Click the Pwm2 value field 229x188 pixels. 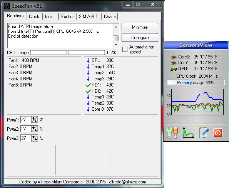click(x=26, y=129)
